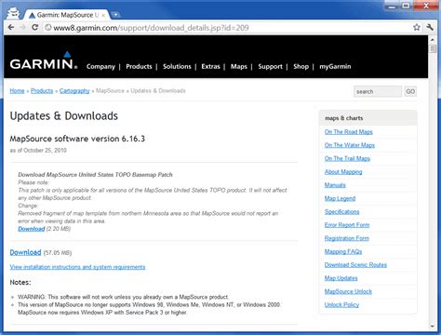Open Error Report Form link
441x335 pixels.
347,225
